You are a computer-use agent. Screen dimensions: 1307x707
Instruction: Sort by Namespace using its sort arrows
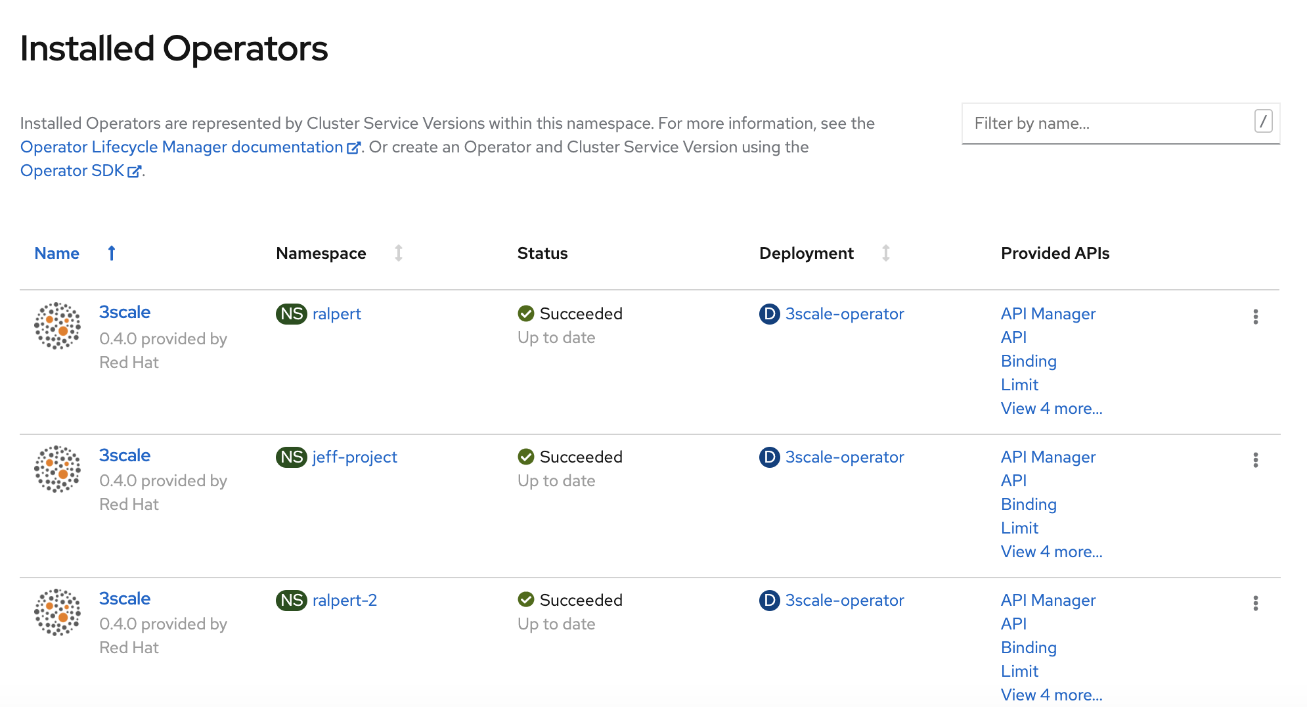tap(399, 254)
